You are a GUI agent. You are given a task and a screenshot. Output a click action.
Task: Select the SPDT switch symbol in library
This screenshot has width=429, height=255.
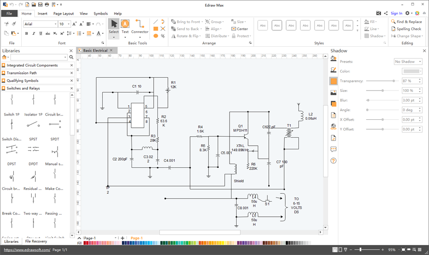(55, 125)
